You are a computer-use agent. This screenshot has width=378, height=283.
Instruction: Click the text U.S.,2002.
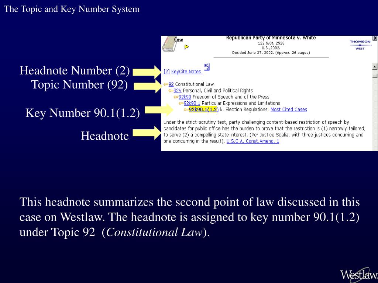271,48
